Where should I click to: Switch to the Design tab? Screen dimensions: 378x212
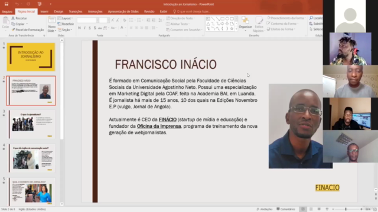click(58, 12)
